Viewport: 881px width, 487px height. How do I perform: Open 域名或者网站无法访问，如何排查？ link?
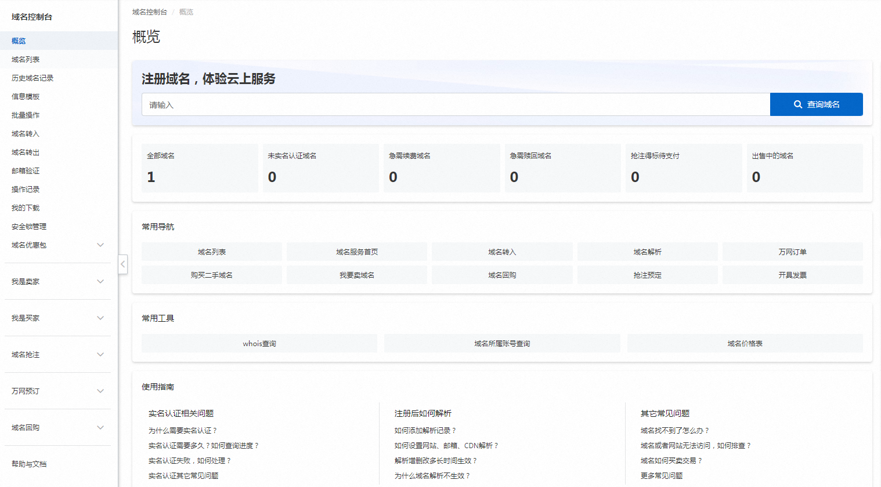pos(696,445)
